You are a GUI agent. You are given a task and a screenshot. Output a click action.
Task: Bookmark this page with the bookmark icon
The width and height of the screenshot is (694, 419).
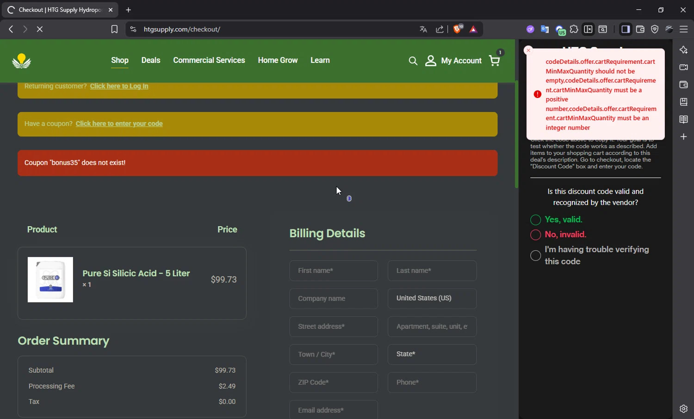point(114,29)
